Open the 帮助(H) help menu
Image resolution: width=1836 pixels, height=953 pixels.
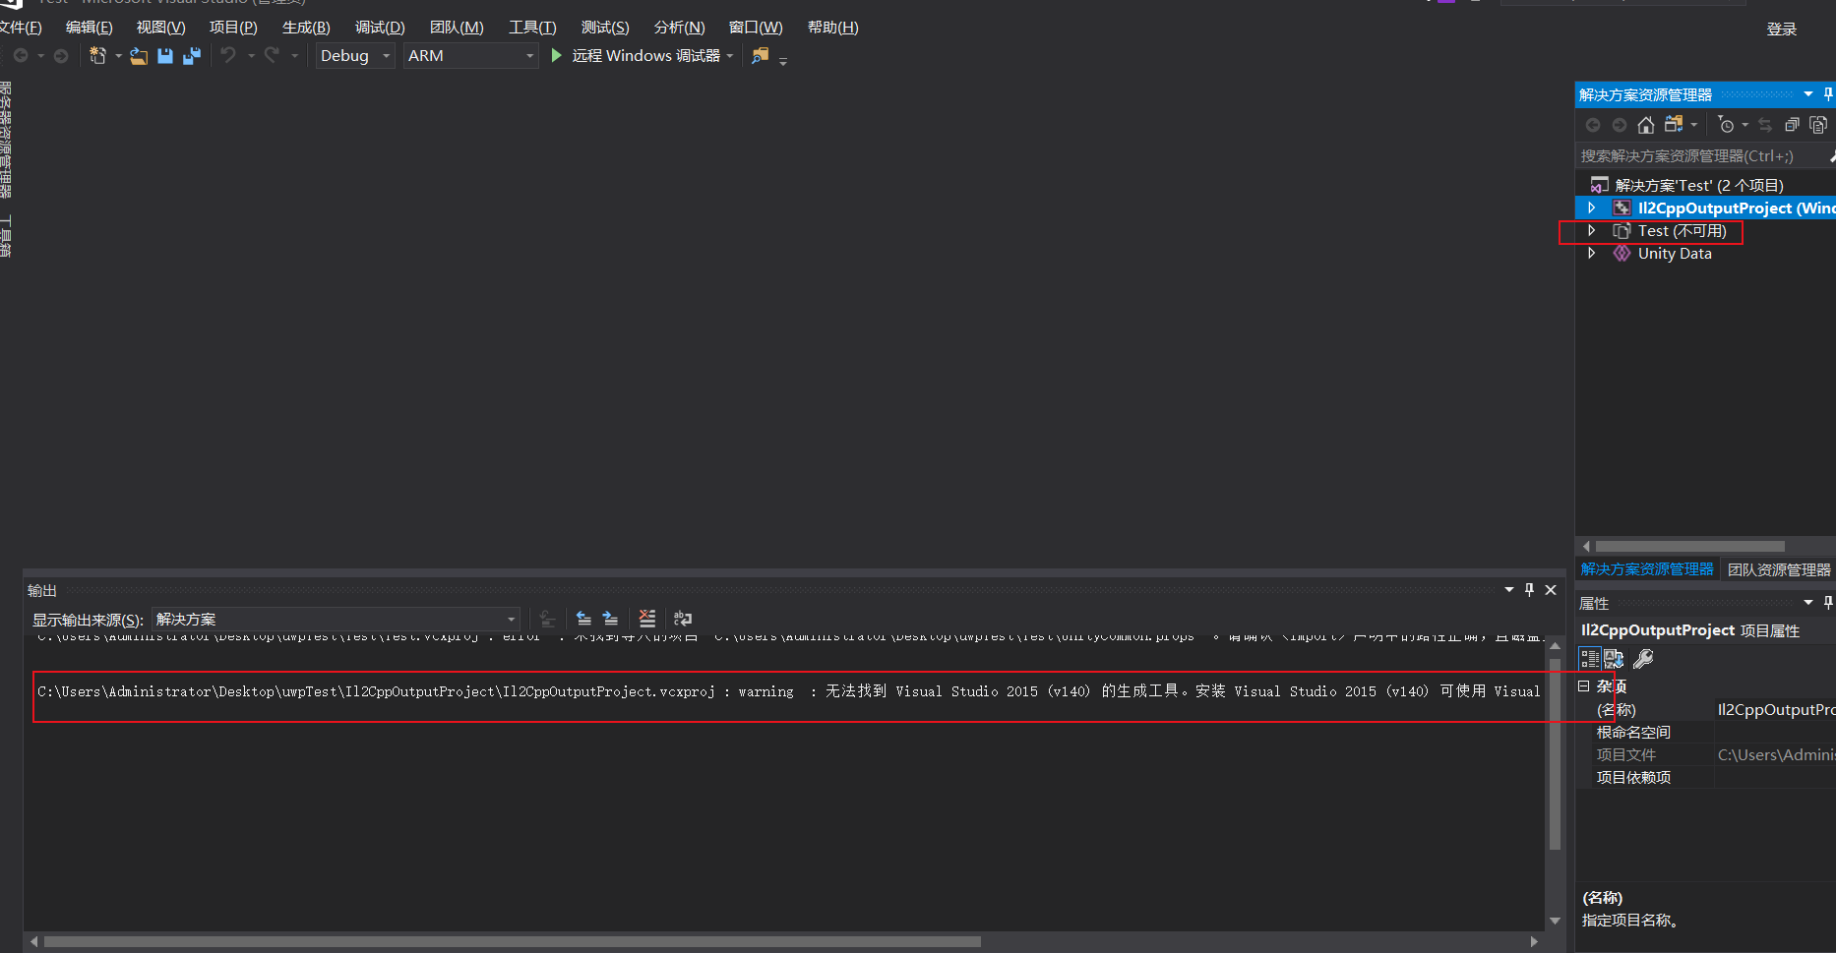833,28
